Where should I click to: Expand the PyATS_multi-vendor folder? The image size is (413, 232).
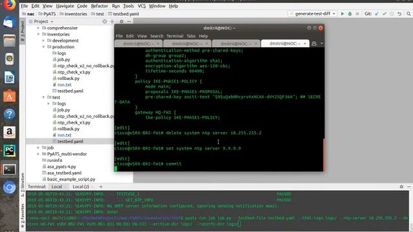click(39, 154)
